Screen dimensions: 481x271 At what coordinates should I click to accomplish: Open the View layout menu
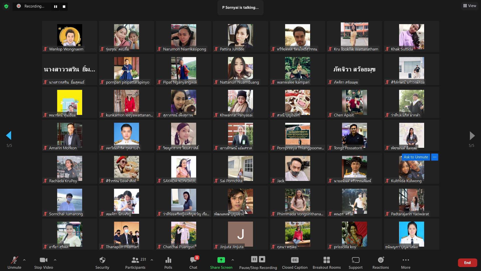tap(469, 6)
